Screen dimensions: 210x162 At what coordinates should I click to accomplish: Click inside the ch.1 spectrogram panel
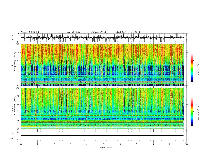coord(102,65)
